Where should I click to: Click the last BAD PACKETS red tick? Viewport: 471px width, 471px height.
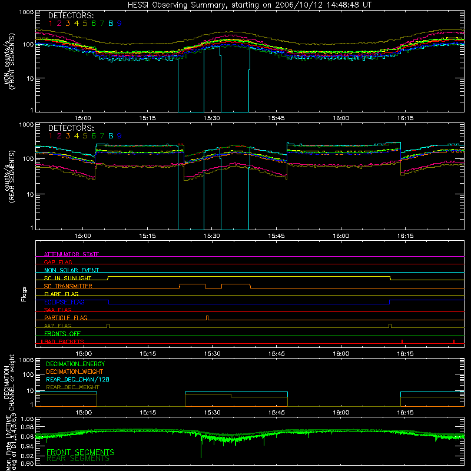pyautogui.click(x=454, y=341)
